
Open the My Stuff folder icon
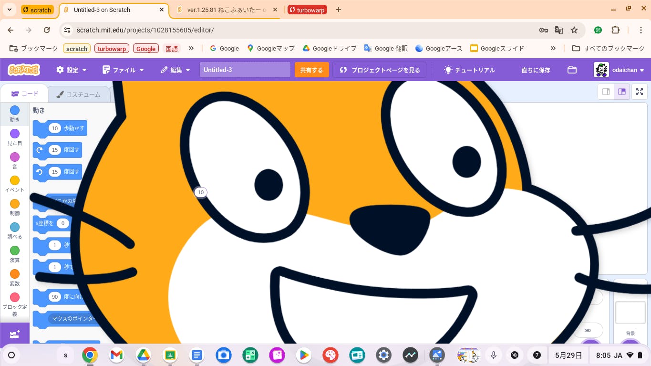(x=572, y=70)
